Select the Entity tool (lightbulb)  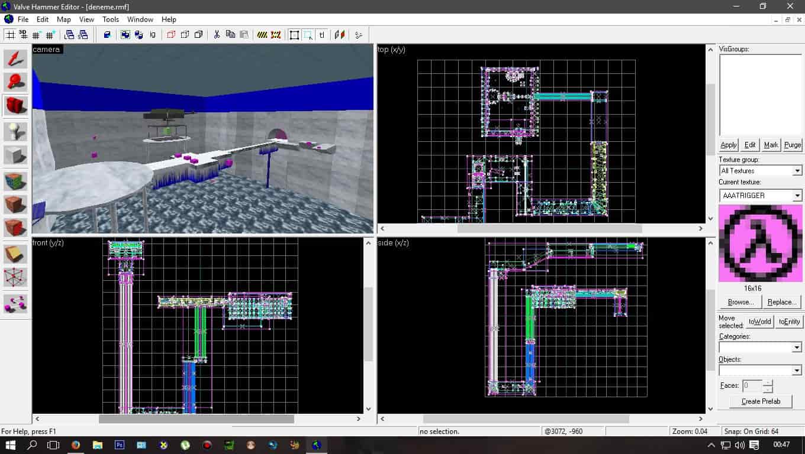[x=15, y=131]
